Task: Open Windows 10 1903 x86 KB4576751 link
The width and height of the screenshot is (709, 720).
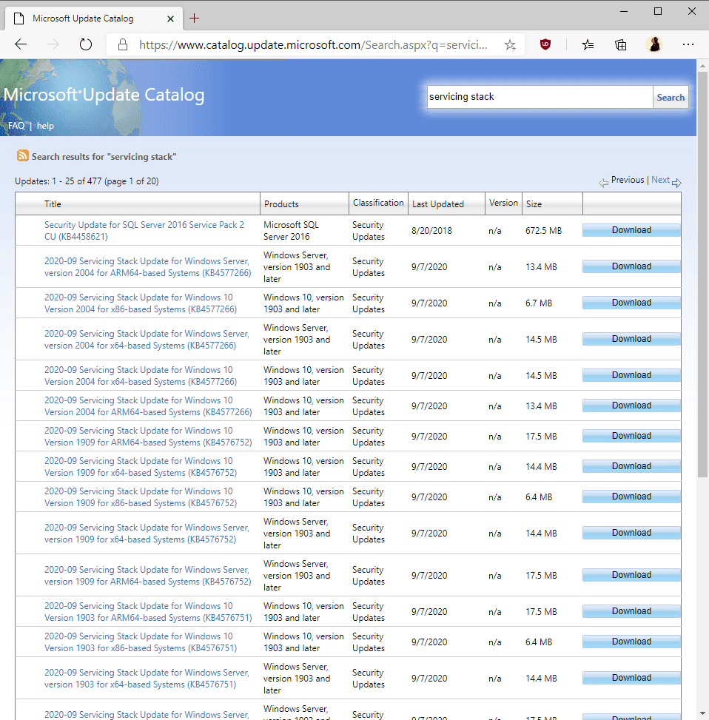Action: 141,642
